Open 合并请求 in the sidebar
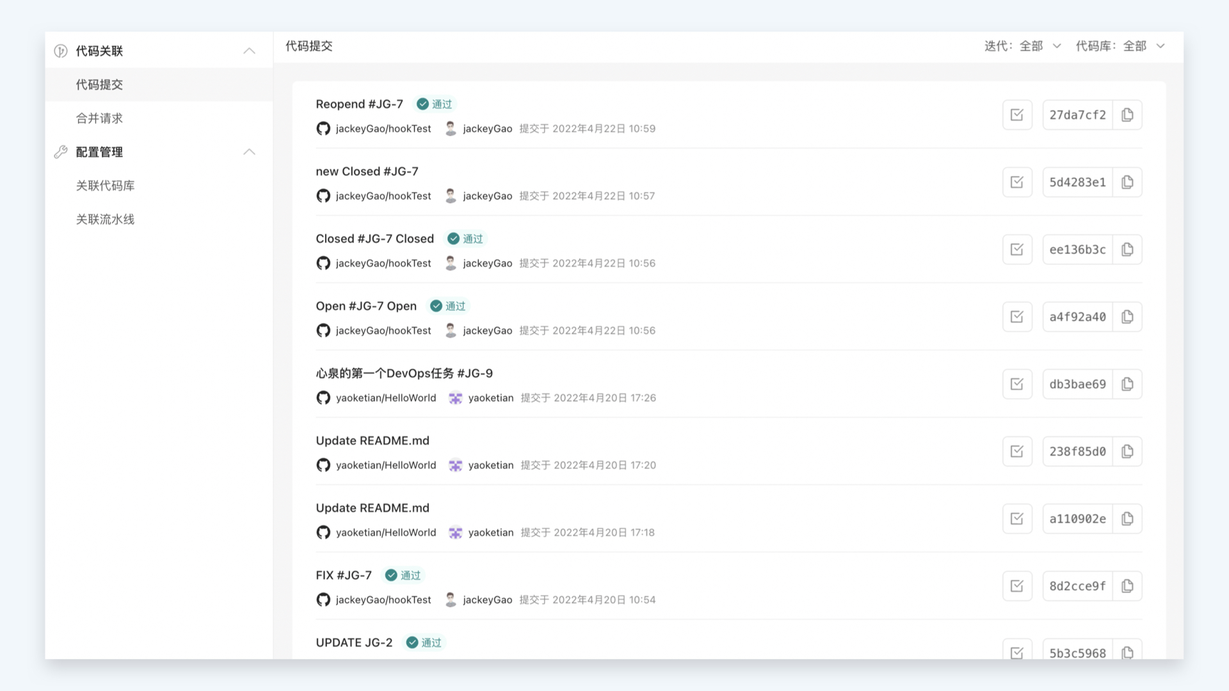 click(99, 118)
